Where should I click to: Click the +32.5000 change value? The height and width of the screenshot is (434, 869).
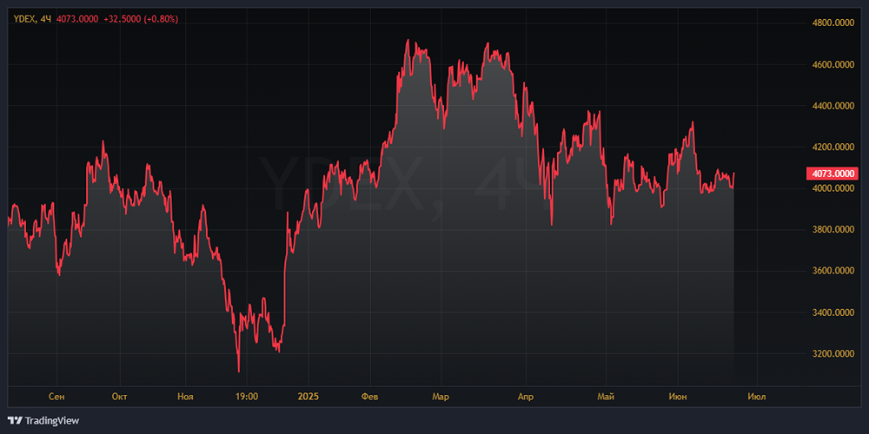click(123, 19)
